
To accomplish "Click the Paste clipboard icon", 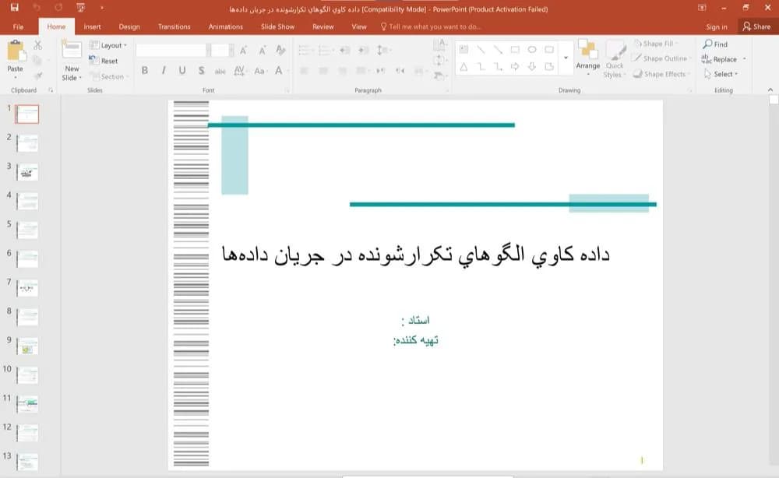I will tap(16, 51).
